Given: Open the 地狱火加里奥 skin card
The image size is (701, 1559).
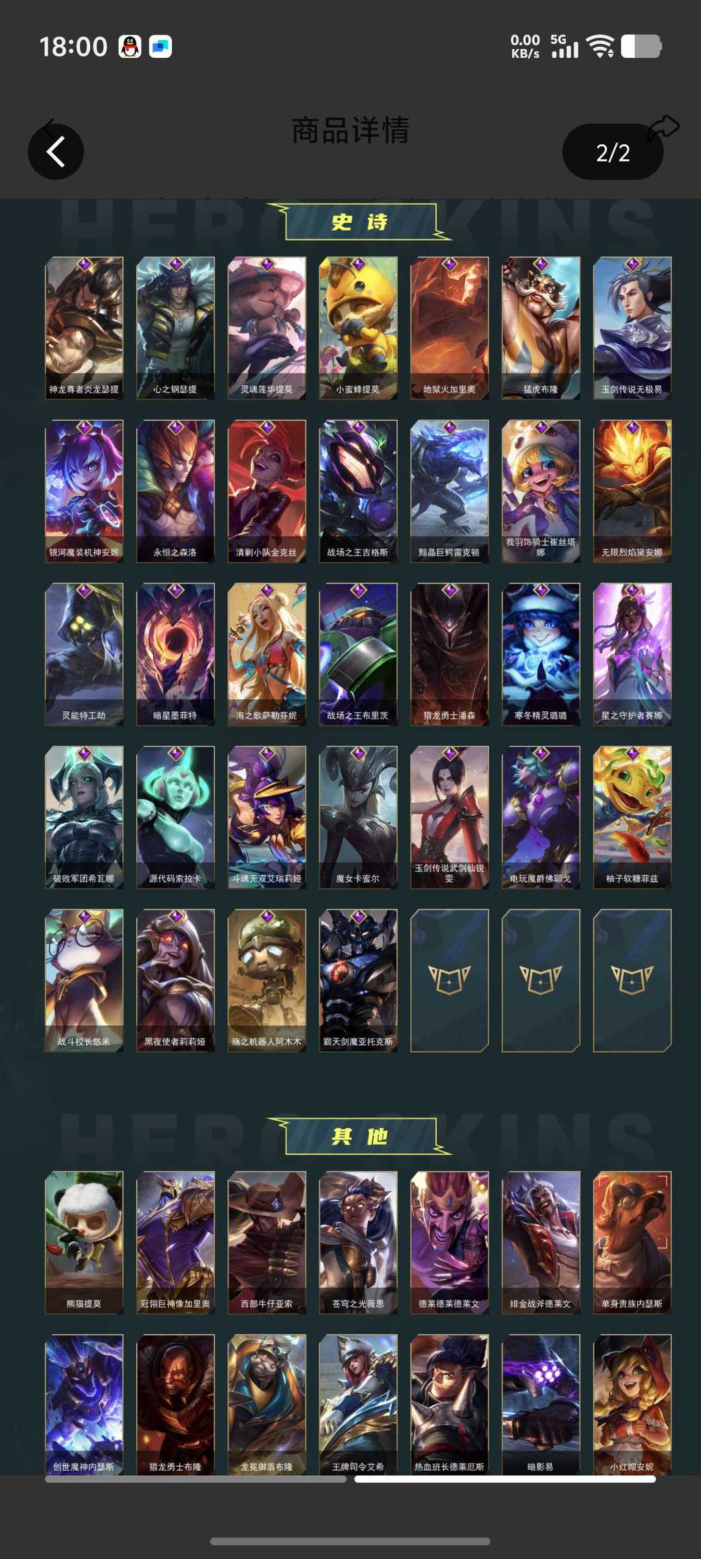Looking at the screenshot, I should click(x=449, y=328).
